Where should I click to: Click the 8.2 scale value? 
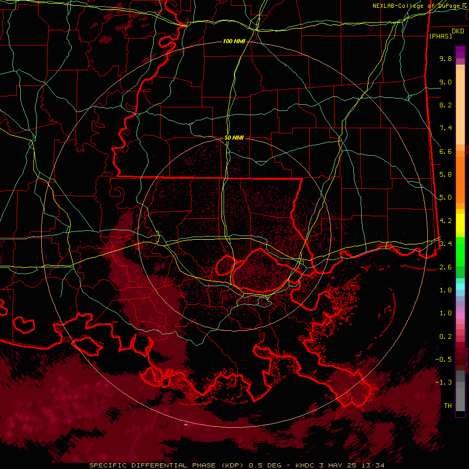(446, 105)
